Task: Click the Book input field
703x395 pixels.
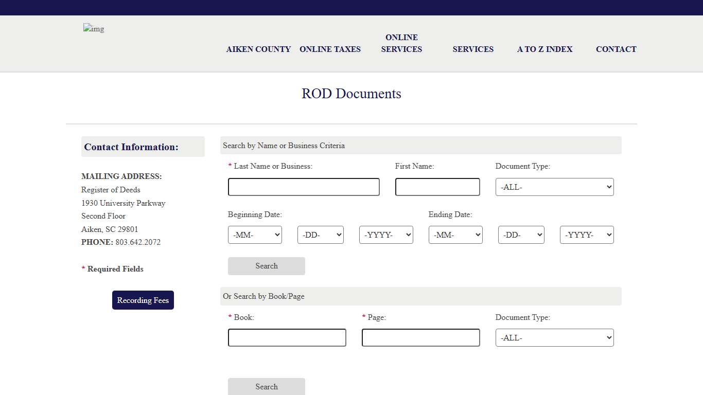Action: point(287,337)
